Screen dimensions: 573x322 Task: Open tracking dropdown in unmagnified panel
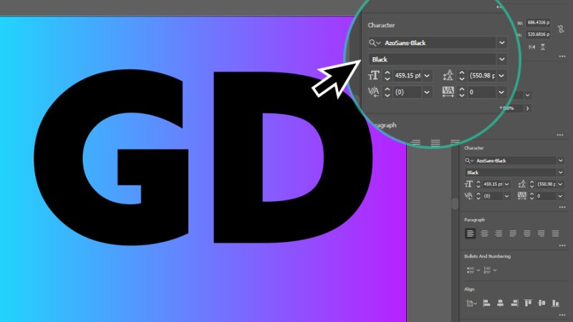[561, 196]
